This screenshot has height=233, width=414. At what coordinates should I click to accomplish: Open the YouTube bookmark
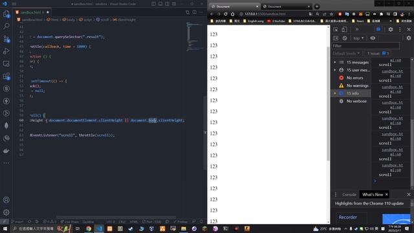pyautogui.click(x=276, y=21)
